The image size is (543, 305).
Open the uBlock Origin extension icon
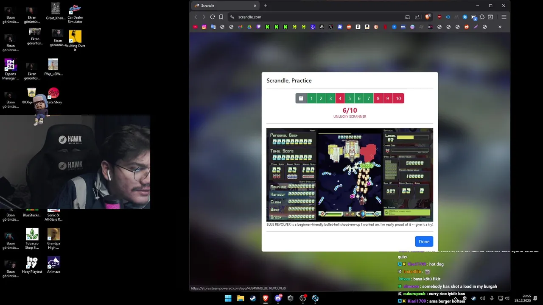click(x=439, y=17)
